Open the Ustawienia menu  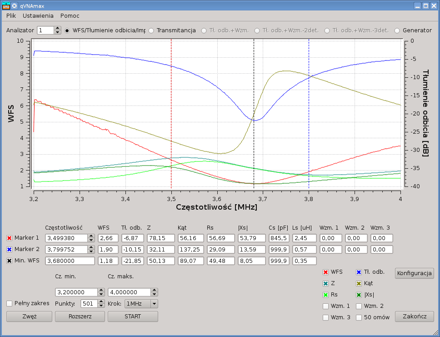[38, 16]
